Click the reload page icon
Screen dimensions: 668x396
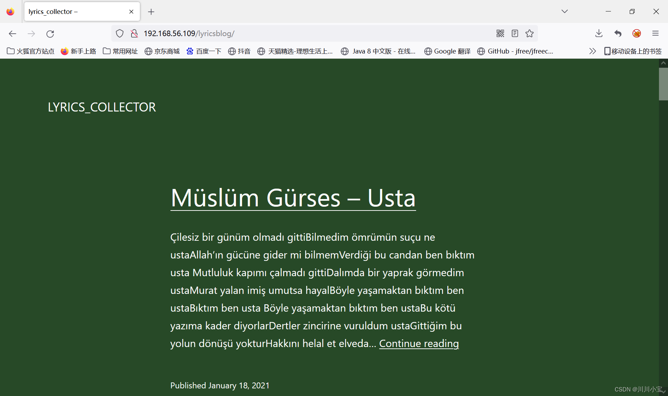pos(50,34)
